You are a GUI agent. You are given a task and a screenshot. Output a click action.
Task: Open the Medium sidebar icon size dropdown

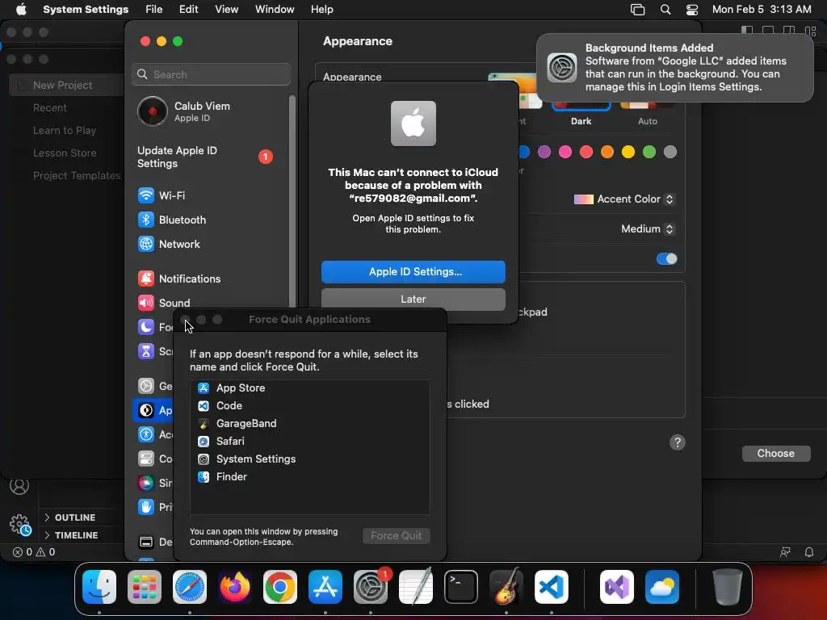[x=647, y=228]
